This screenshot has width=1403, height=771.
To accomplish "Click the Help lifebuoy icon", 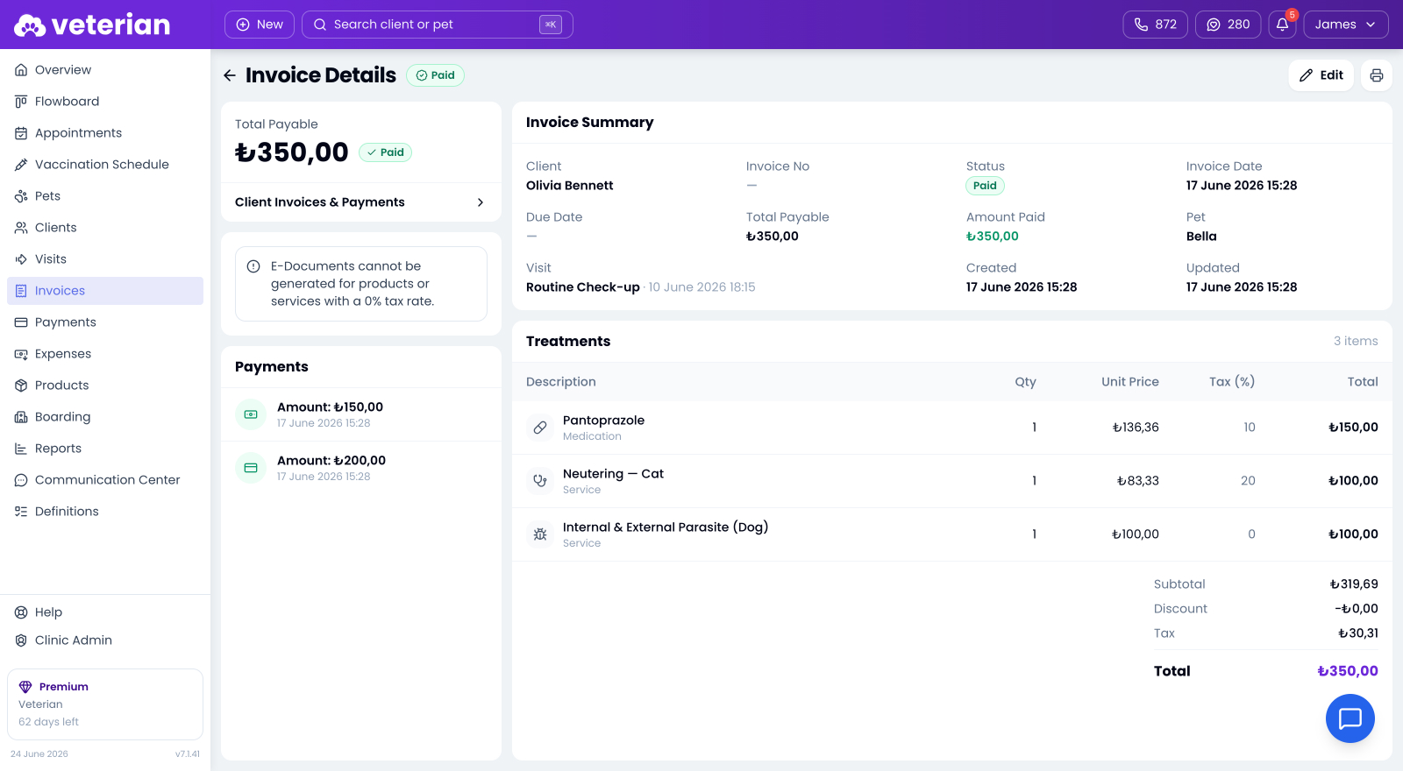I will click(x=21, y=612).
